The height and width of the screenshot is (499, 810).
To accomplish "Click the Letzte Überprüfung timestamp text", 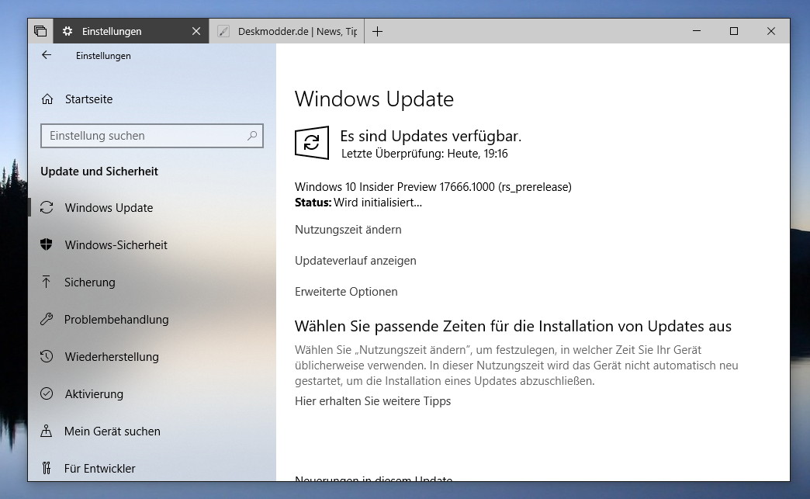I will pyautogui.click(x=424, y=154).
